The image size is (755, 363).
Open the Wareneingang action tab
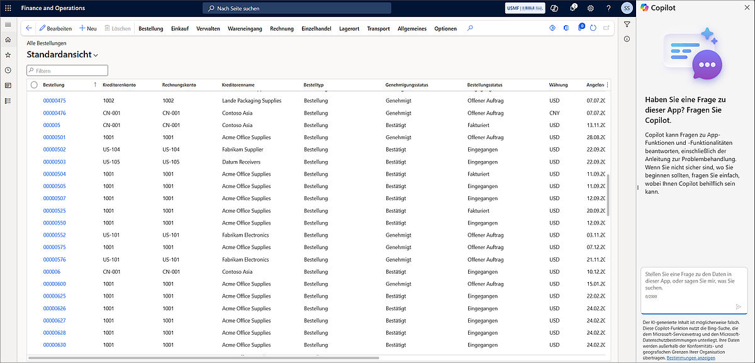click(245, 28)
